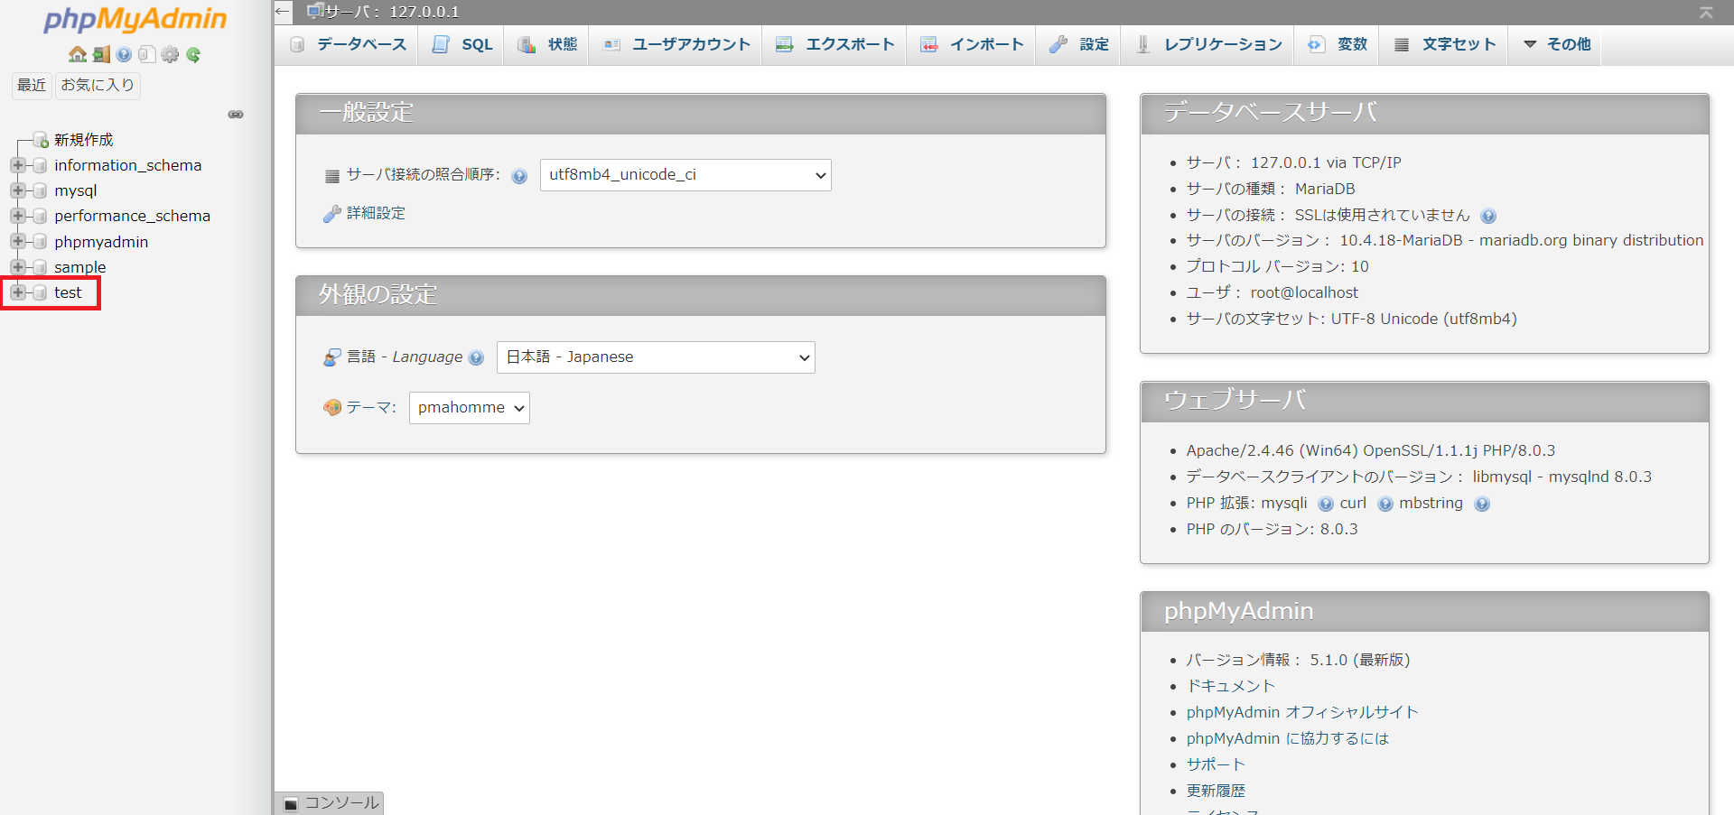Click the phpMyAdmin logo
Image resolution: width=1734 pixels, height=815 pixels.
pyautogui.click(x=135, y=19)
